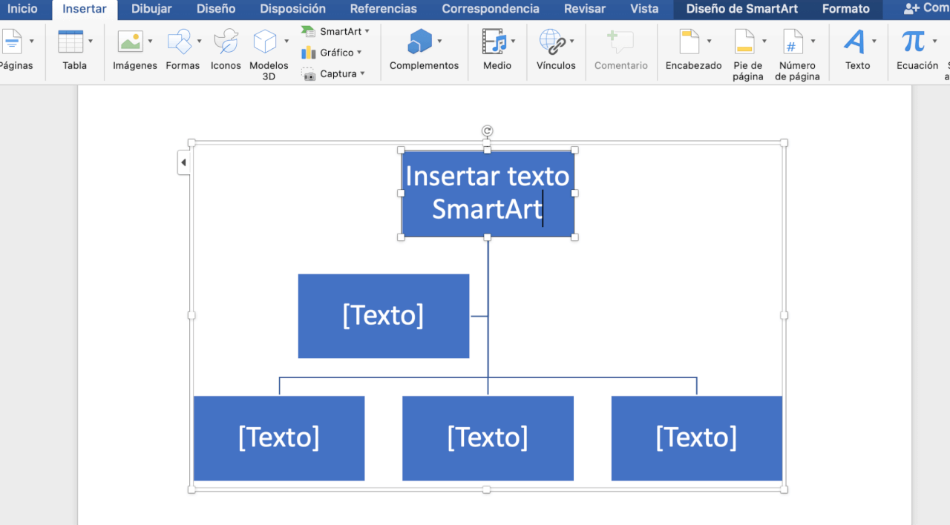Open the Medio dropdown arrow
This screenshot has height=525, width=950.
[514, 42]
